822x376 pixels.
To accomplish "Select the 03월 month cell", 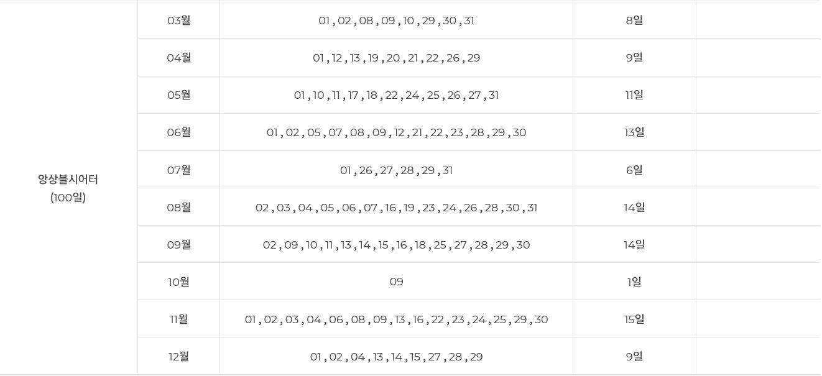I will point(178,20).
